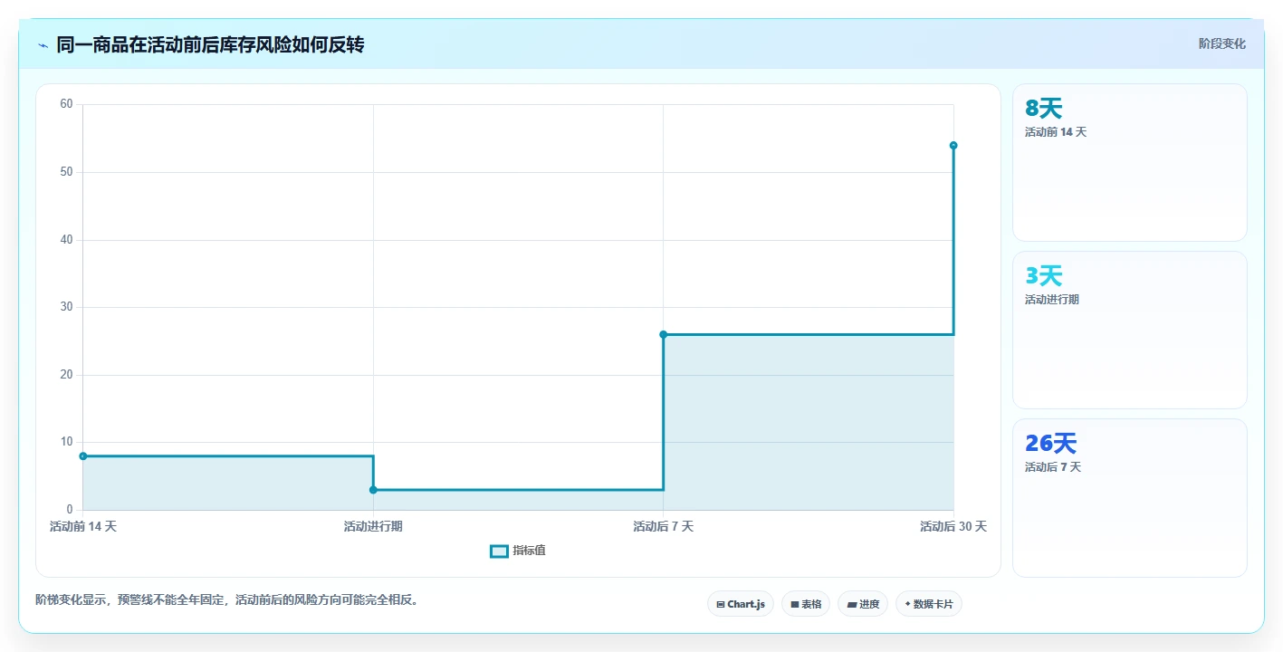Click the 指标值 legend color box
The width and height of the screenshot is (1283, 652).
[x=499, y=551]
